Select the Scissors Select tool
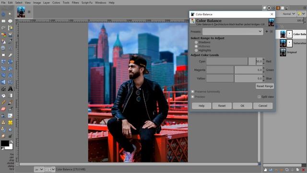The image size is (307, 173). coord(10,35)
